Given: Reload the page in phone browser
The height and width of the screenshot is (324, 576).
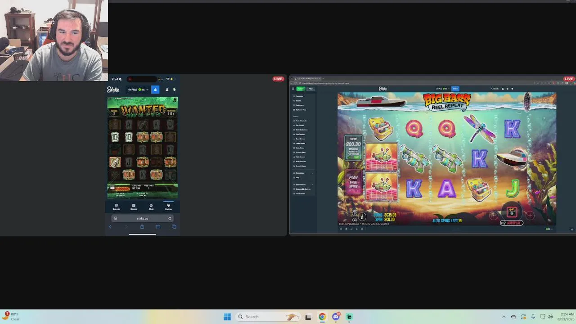Looking at the screenshot, I should coord(170,218).
